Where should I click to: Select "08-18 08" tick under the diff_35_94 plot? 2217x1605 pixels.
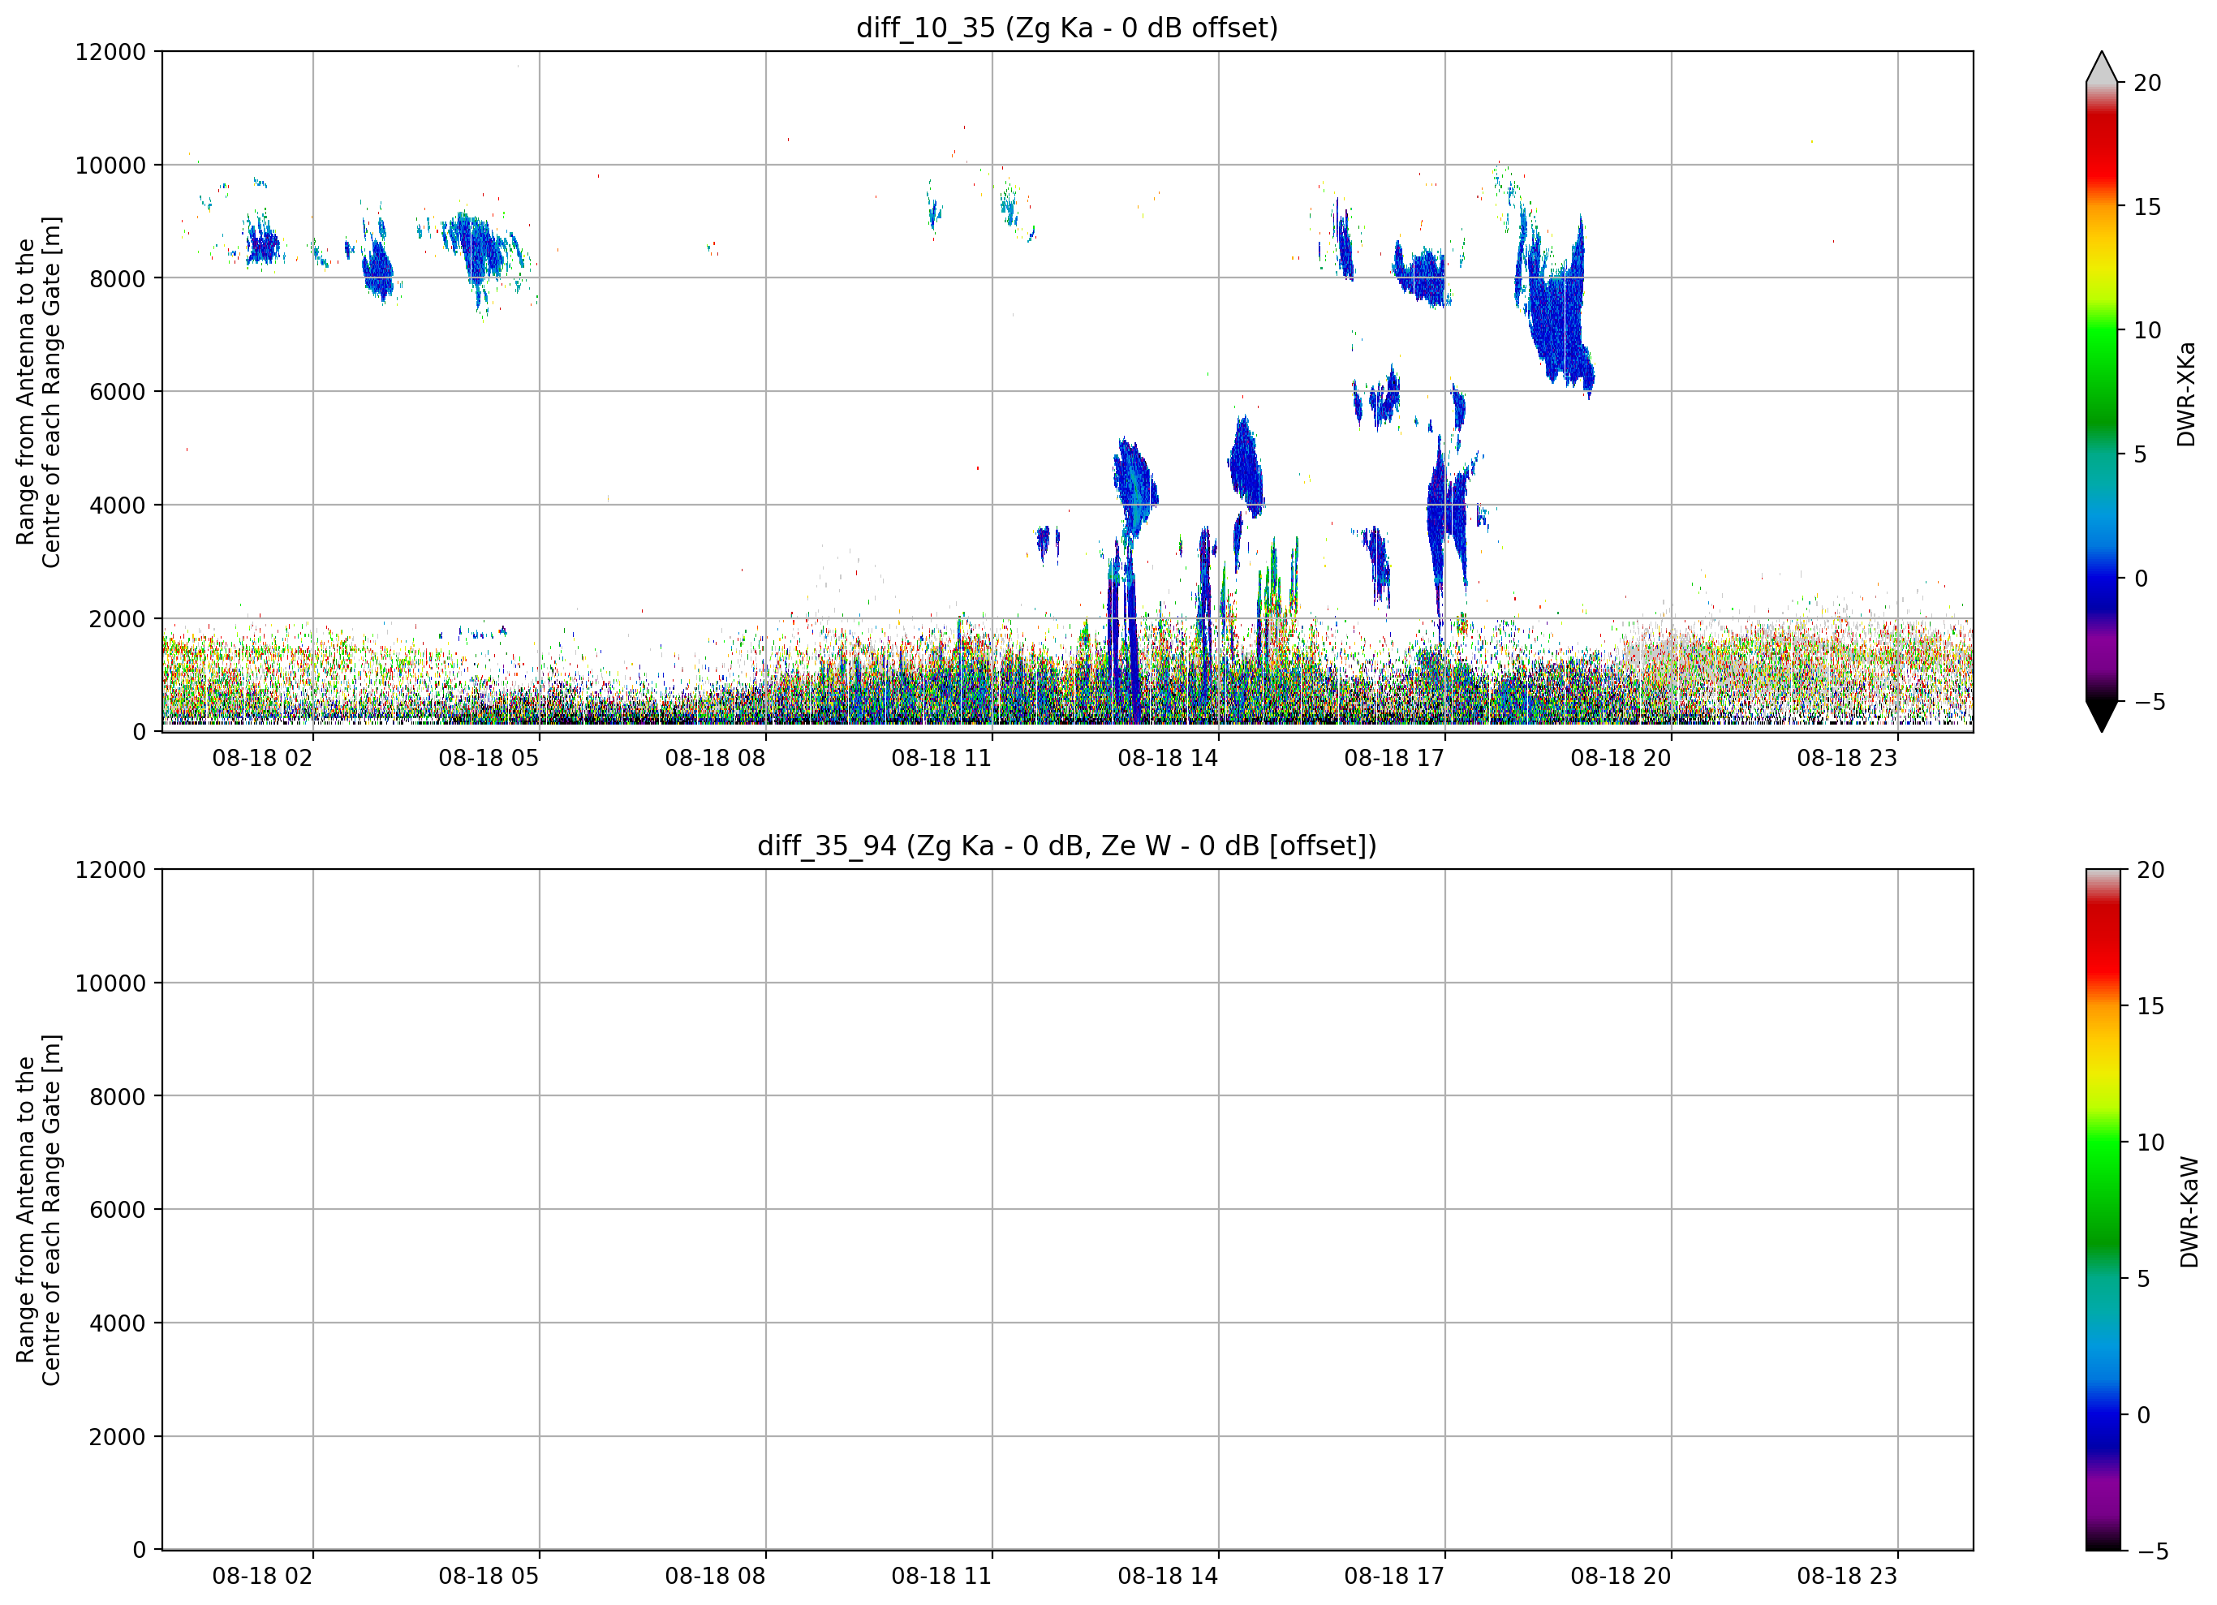point(715,1577)
